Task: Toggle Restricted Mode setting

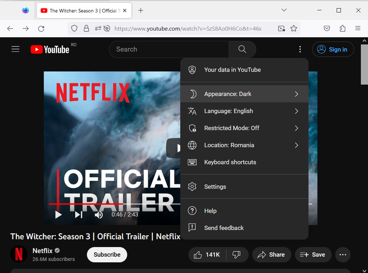Action: [232, 128]
